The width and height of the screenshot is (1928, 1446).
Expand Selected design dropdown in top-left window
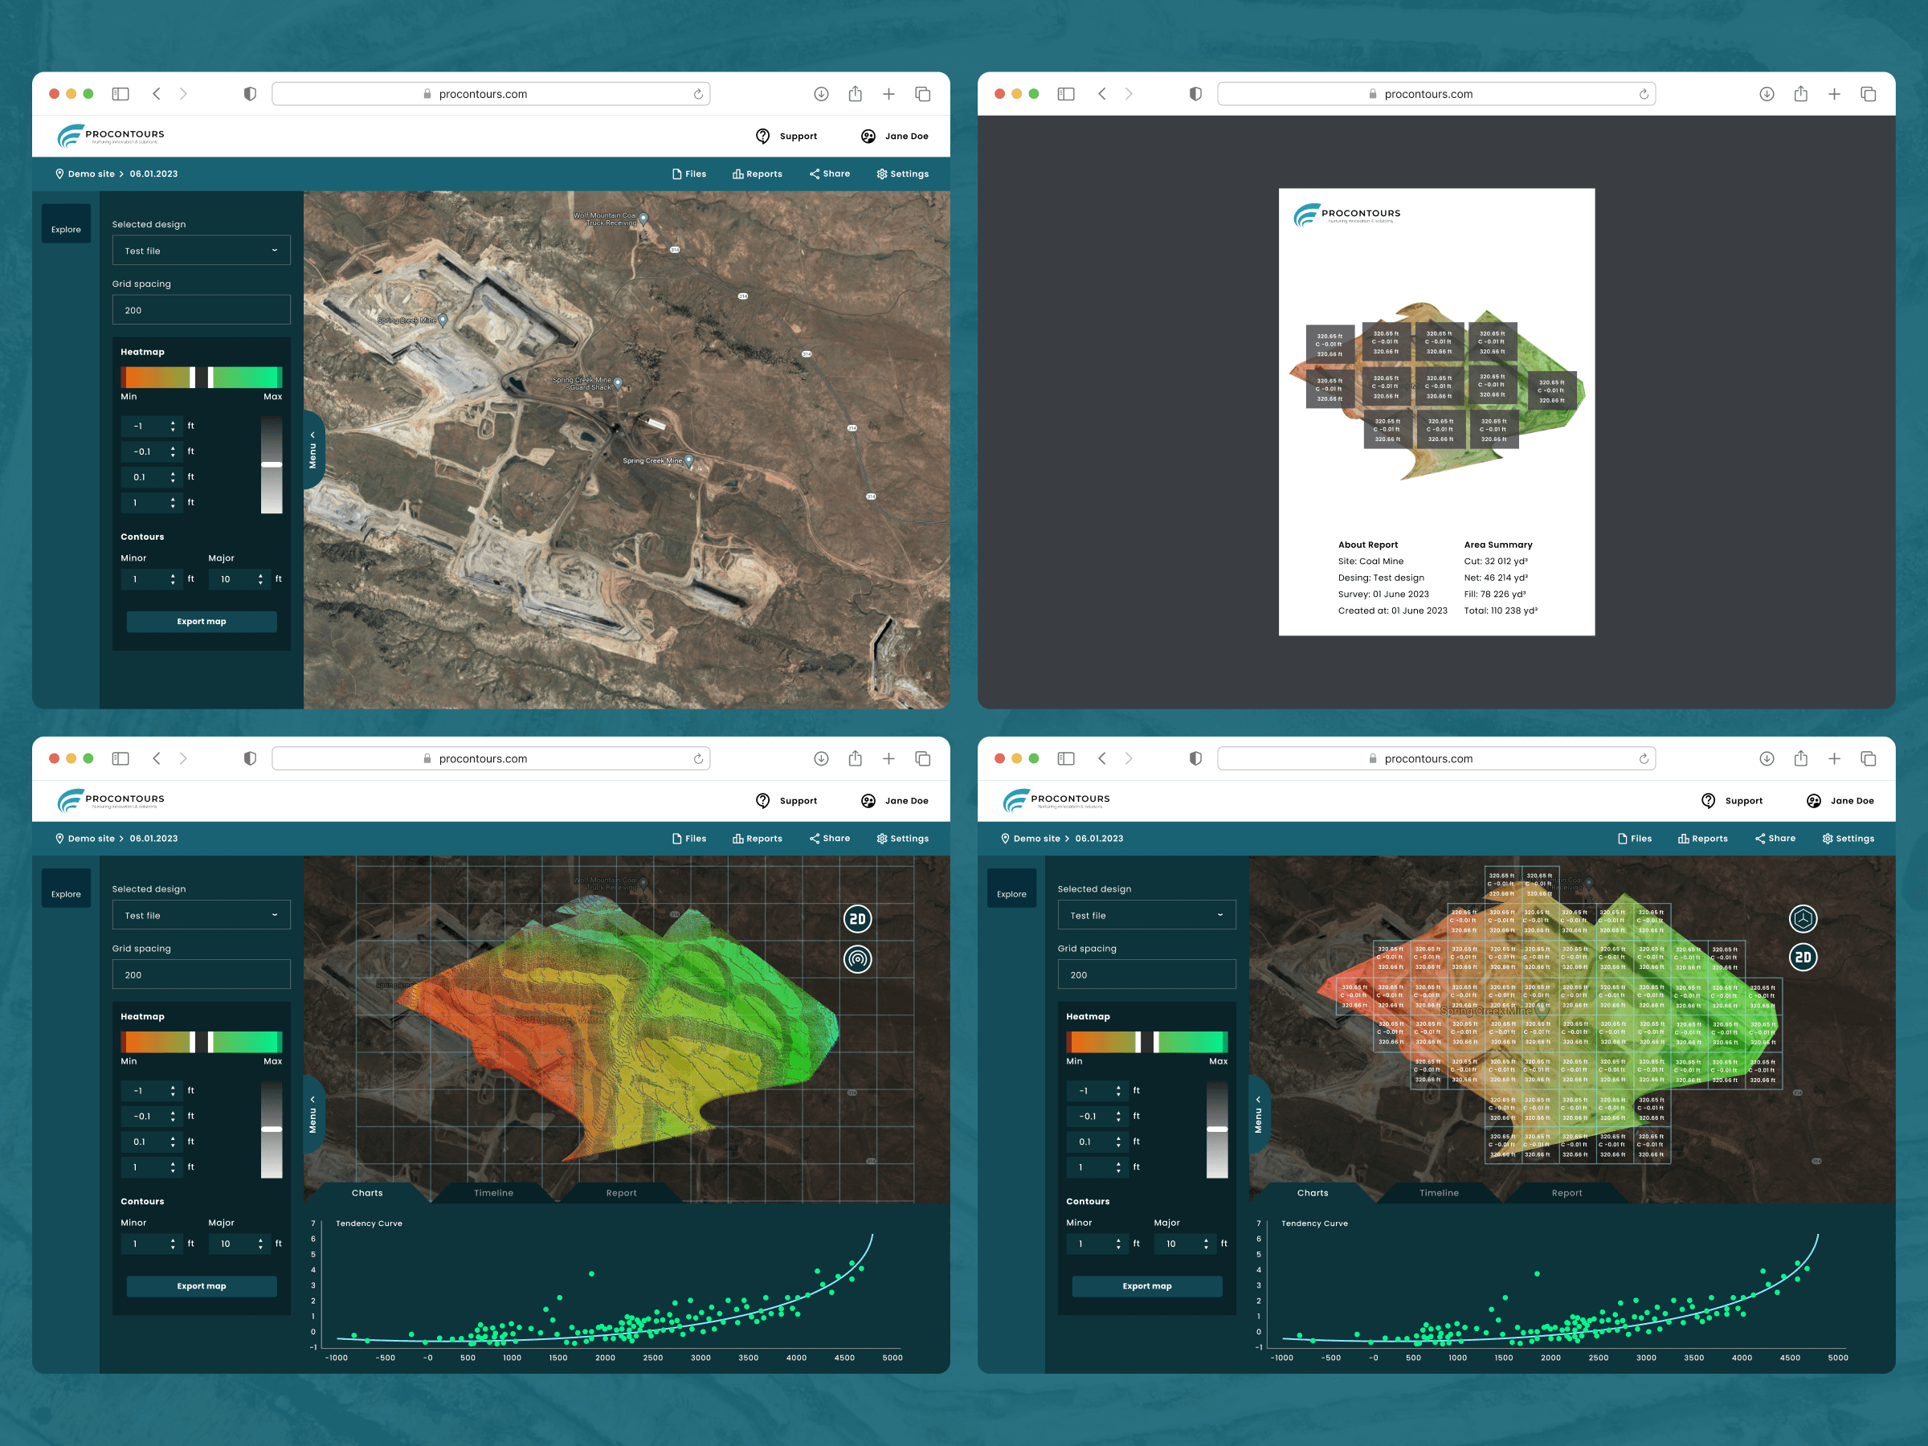(x=202, y=250)
